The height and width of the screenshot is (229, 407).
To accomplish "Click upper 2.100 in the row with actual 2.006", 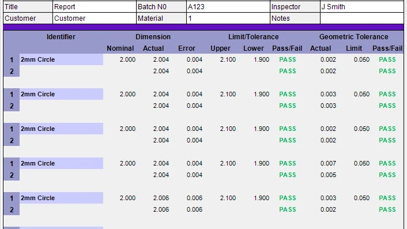I will (x=228, y=198).
